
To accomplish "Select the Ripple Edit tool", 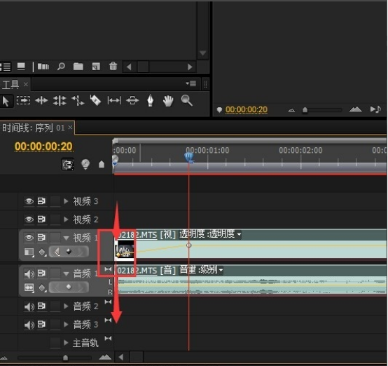I will 41,100.
